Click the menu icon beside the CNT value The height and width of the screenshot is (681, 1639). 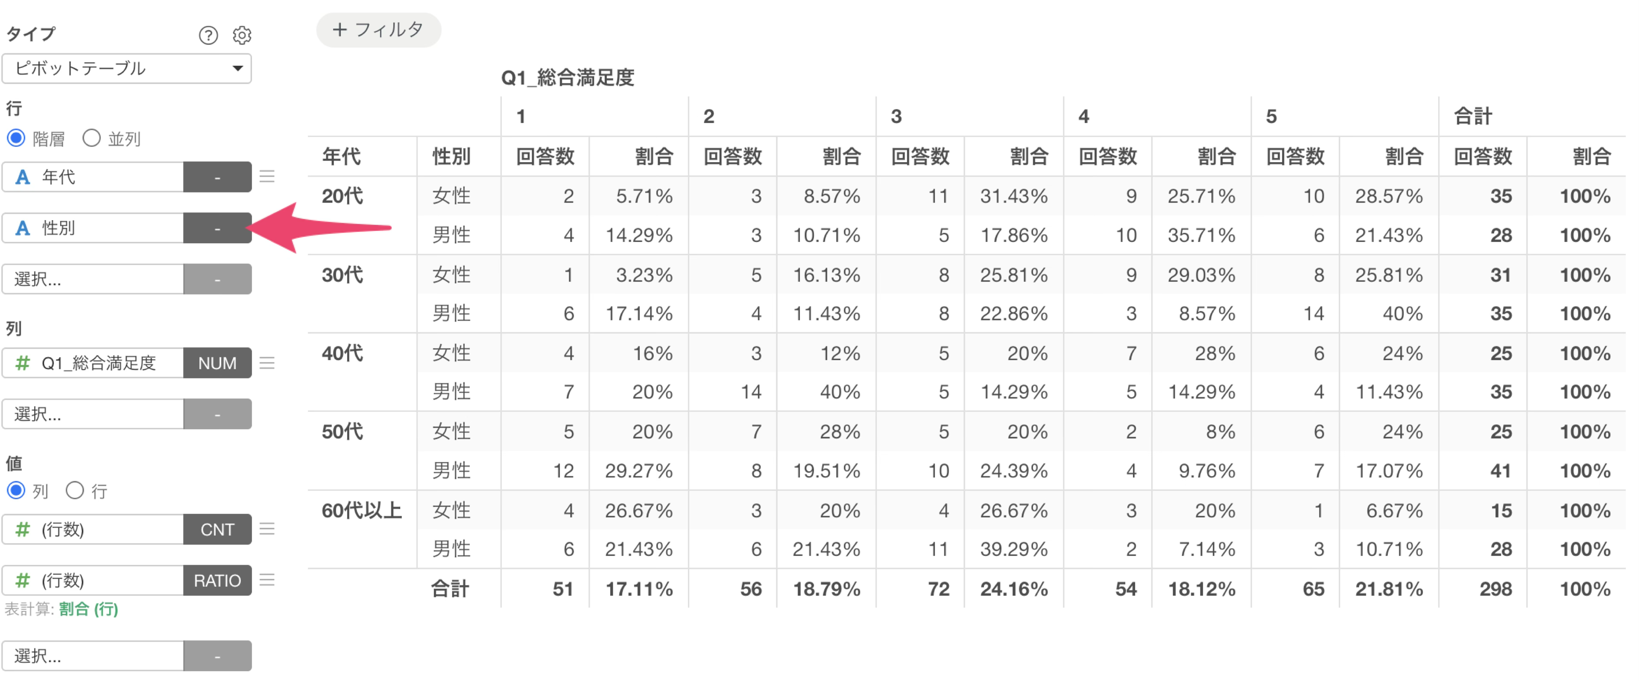pos(267,528)
